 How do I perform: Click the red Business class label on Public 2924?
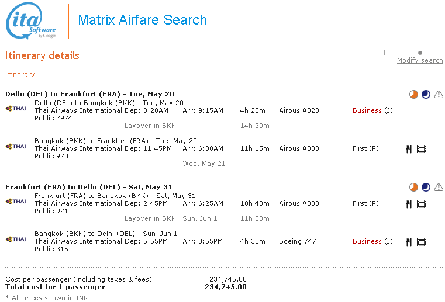(x=367, y=110)
